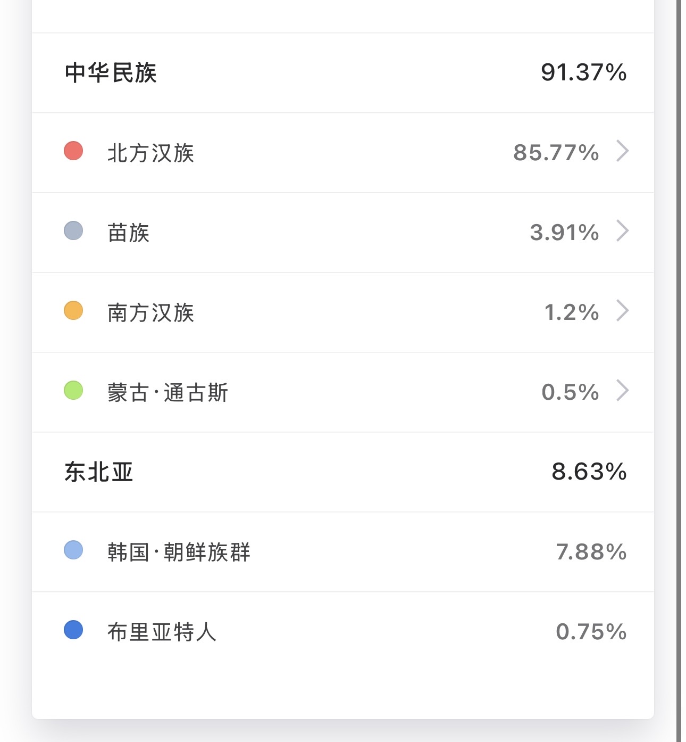Screen dimensions: 686x742
Task: Click the 东北亚 section header
Action: [99, 472]
